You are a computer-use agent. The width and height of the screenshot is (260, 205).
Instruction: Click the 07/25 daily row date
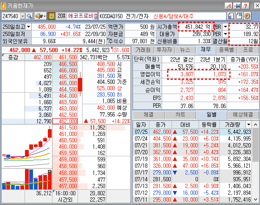(x=141, y=132)
